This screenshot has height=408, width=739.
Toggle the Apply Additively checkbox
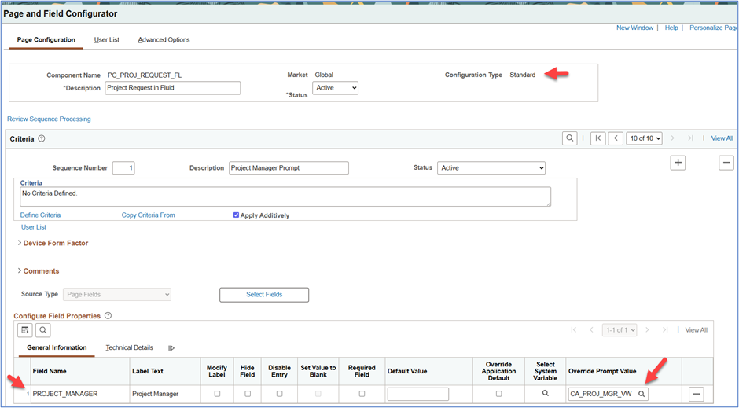click(237, 215)
